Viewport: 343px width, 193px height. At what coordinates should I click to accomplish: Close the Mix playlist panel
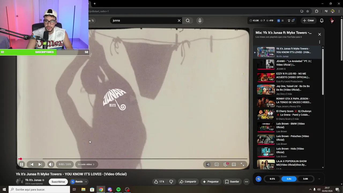coord(319,34)
